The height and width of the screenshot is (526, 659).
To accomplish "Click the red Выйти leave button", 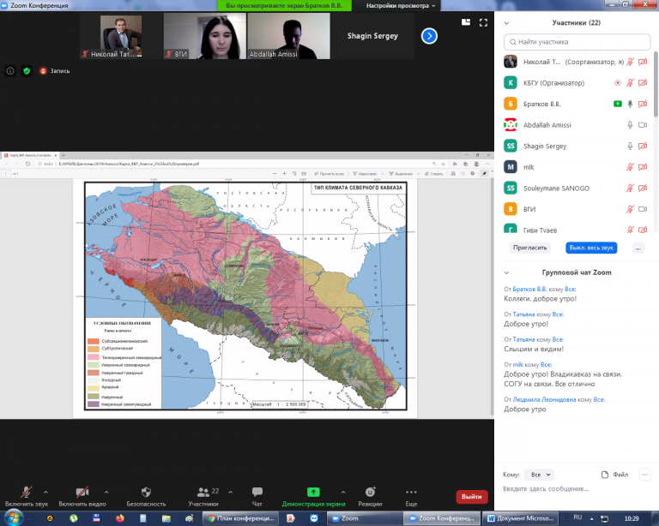I will click(471, 496).
